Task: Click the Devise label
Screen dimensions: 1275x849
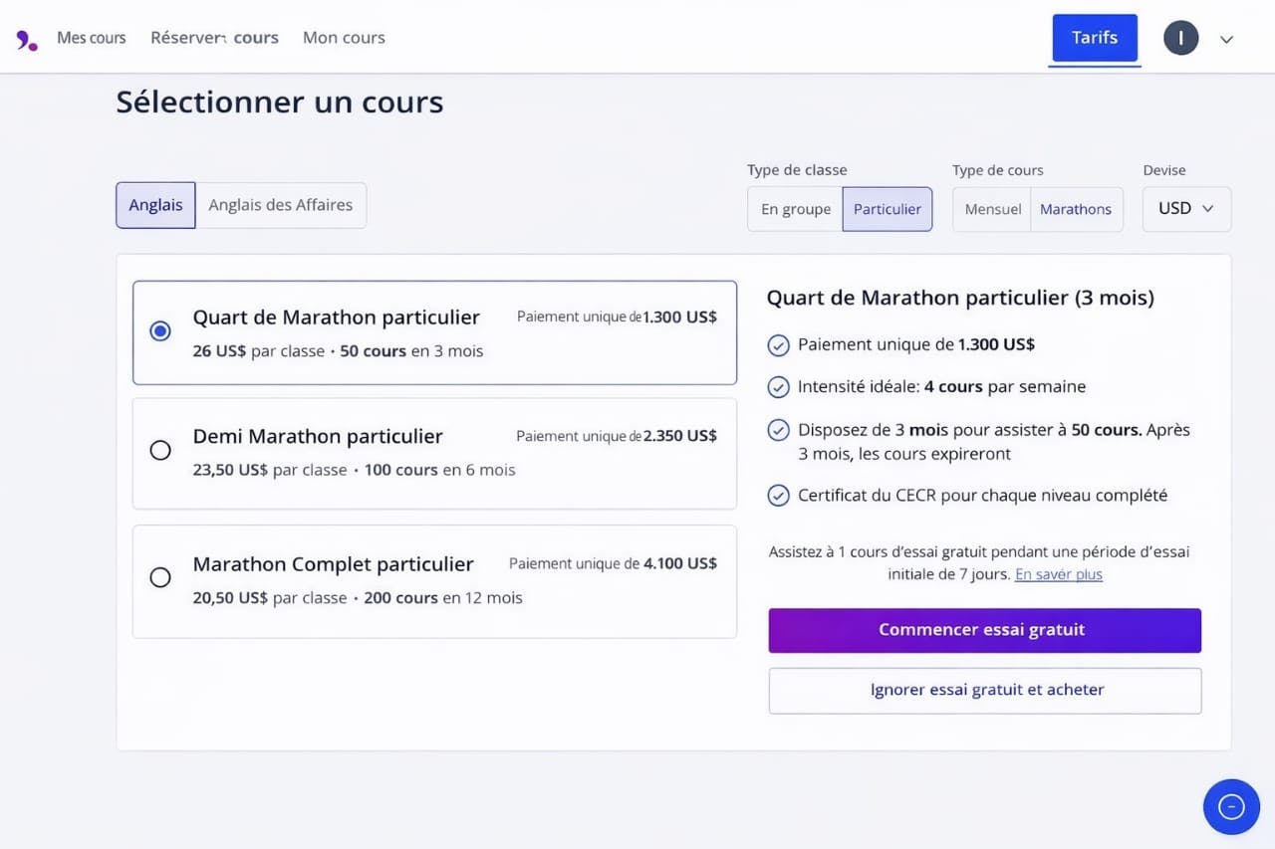Action: pyautogui.click(x=1164, y=170)
